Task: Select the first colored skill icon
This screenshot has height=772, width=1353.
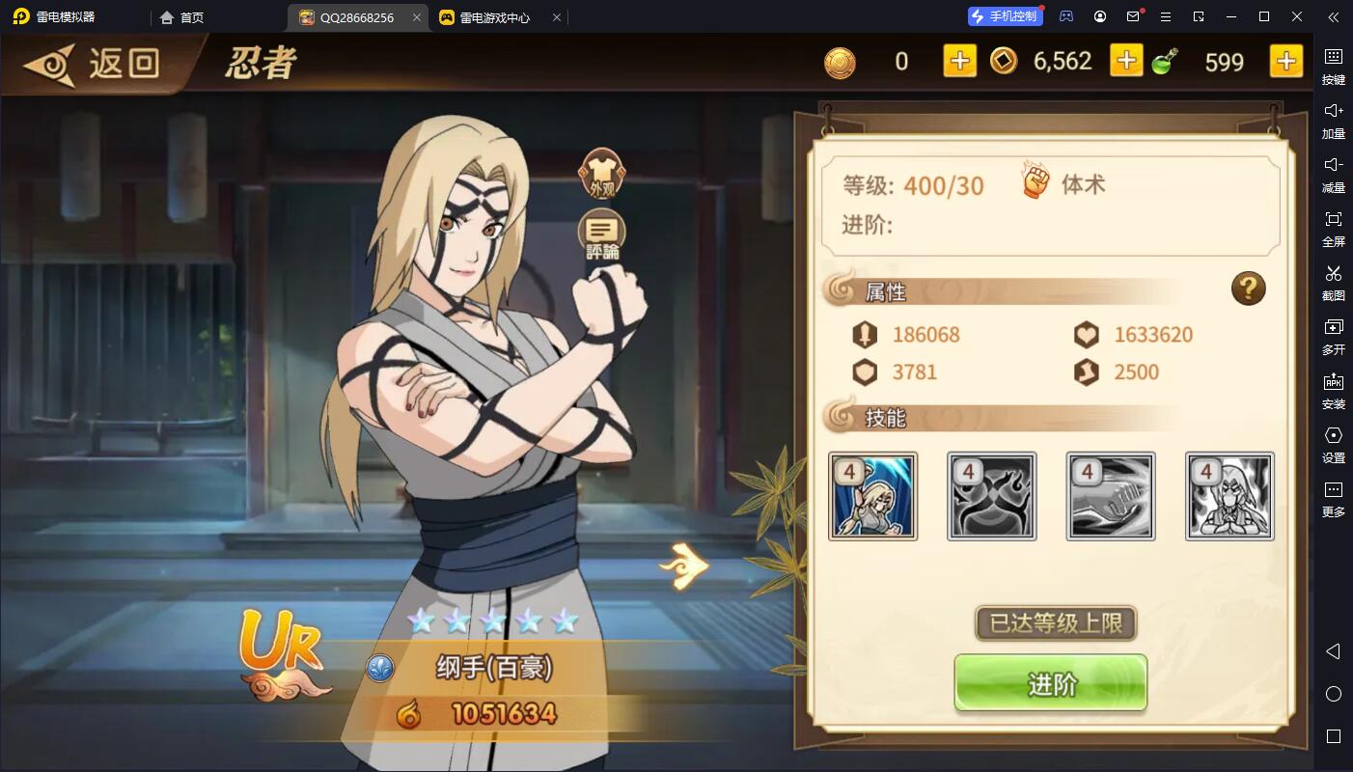Action: pos(872,496)
